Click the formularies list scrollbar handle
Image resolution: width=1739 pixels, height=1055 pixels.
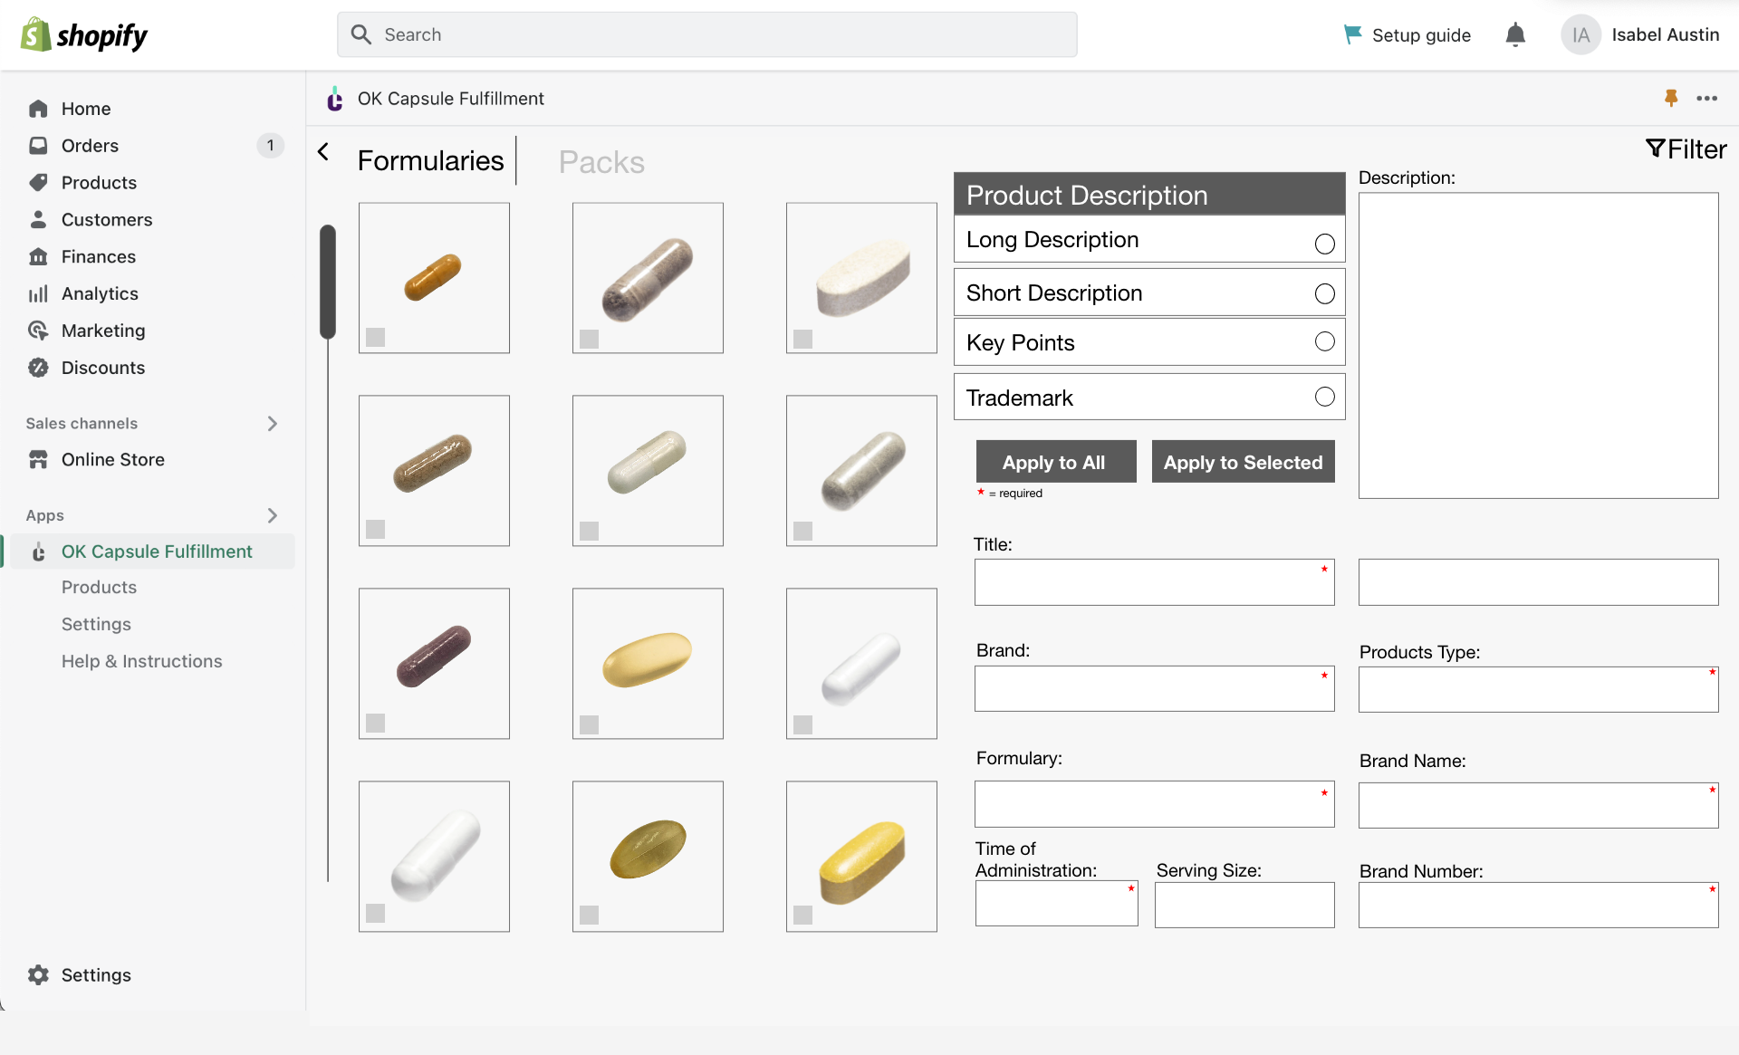pos(328,281)
